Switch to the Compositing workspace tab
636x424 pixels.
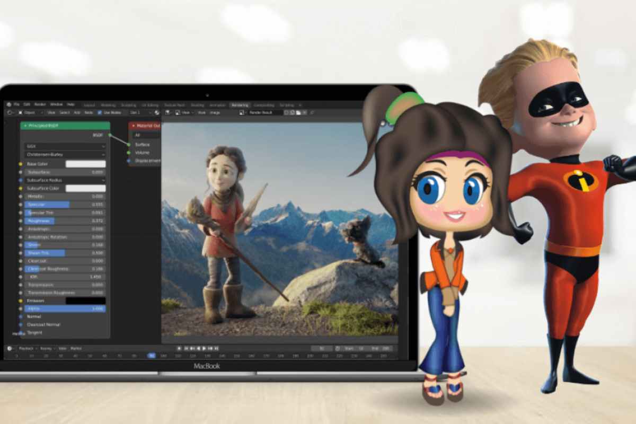click(263, 105)
